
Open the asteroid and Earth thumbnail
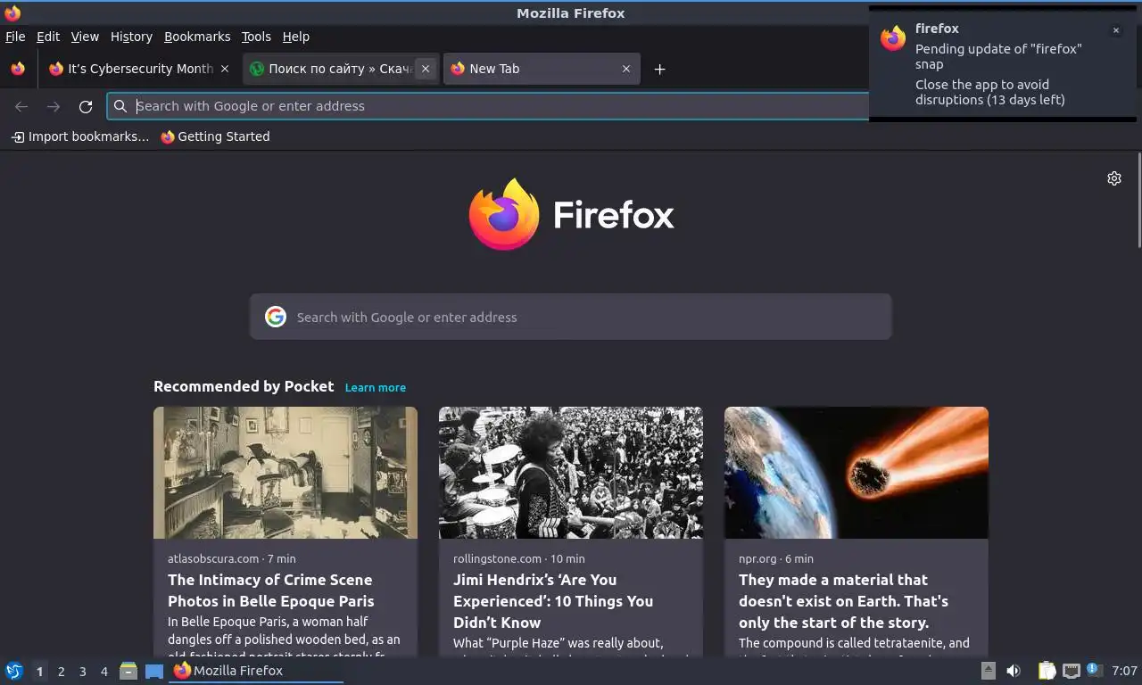pos(856,473)
